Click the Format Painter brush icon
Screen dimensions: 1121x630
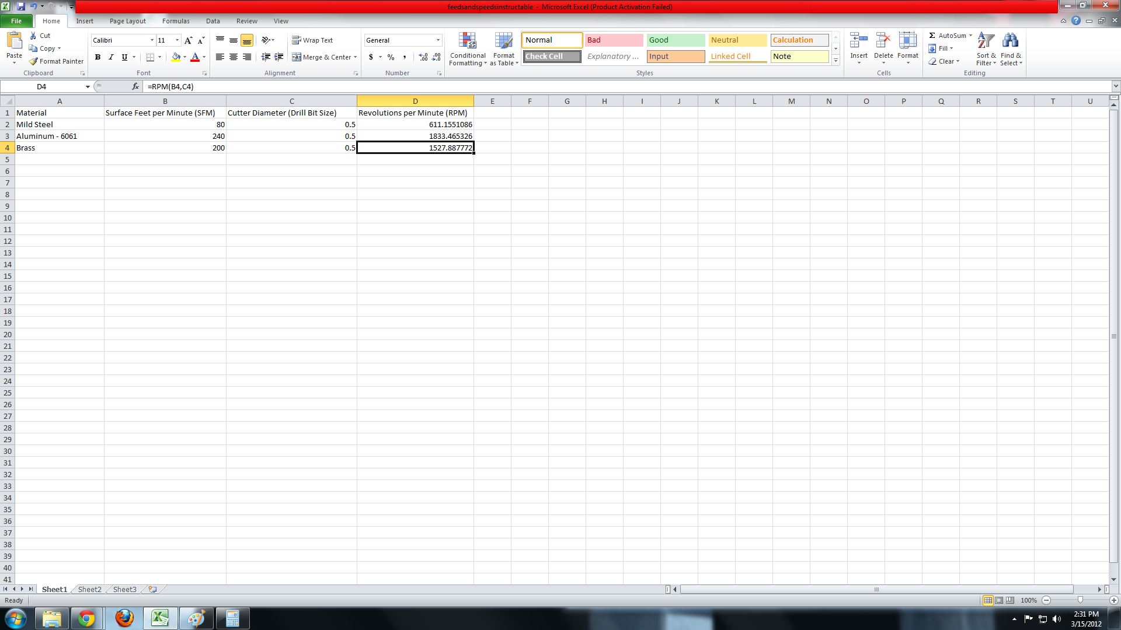pos(34,61)
